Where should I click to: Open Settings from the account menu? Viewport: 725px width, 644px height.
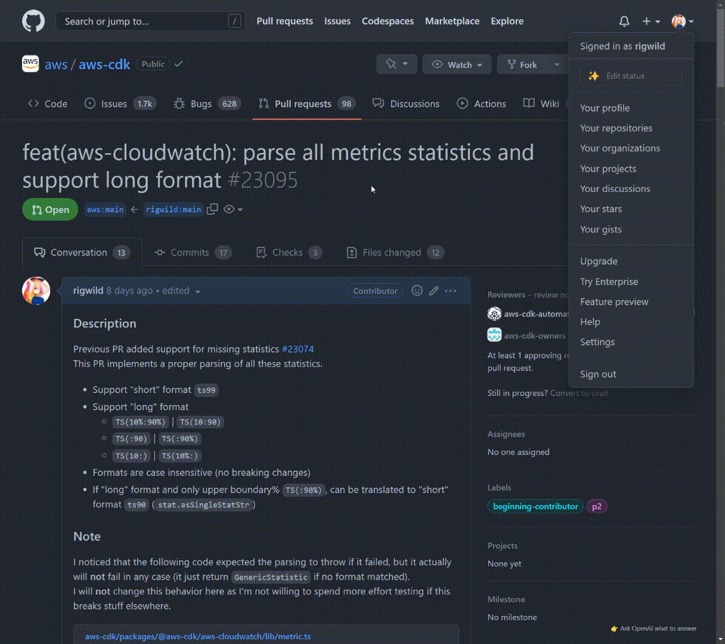click(597, 342)
